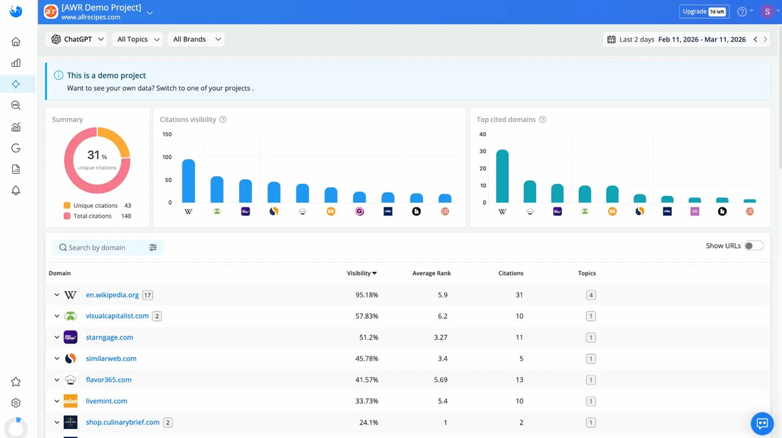The width and height of the screenshot is (782, 438).
Task: Open the similarweb.com link
Action: click(x=111, y=358)
